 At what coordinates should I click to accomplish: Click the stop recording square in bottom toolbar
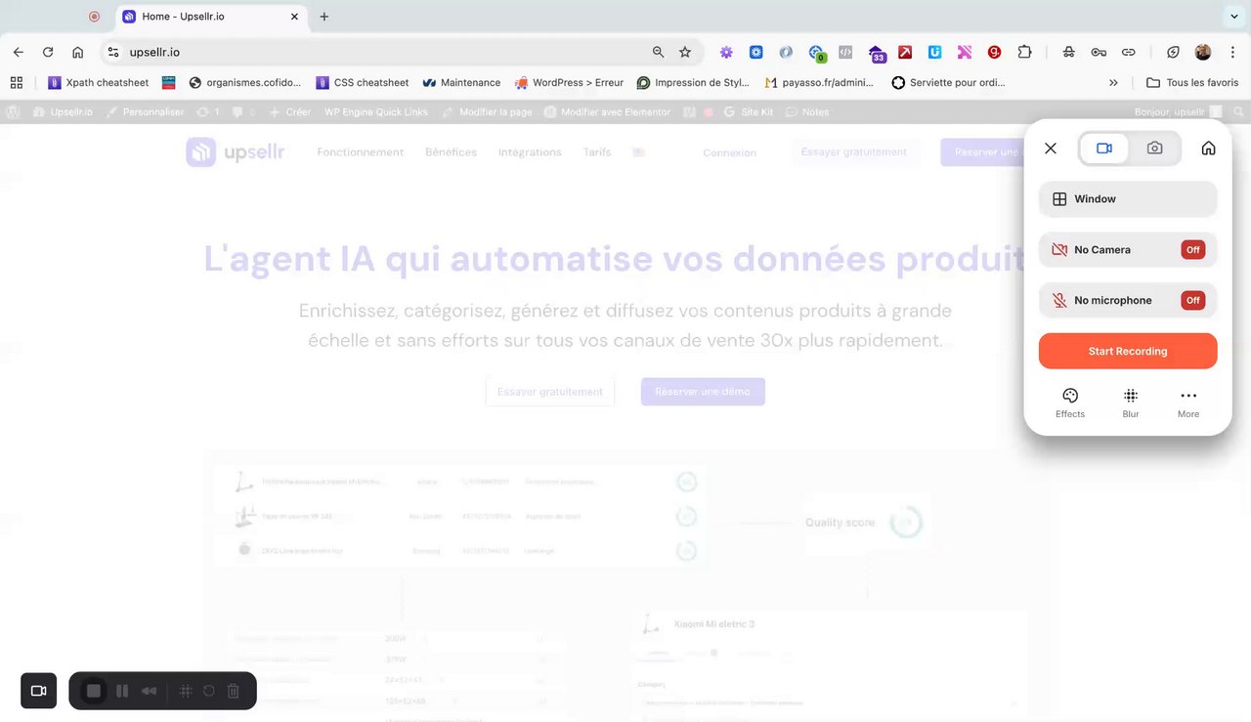coord(94,691)
